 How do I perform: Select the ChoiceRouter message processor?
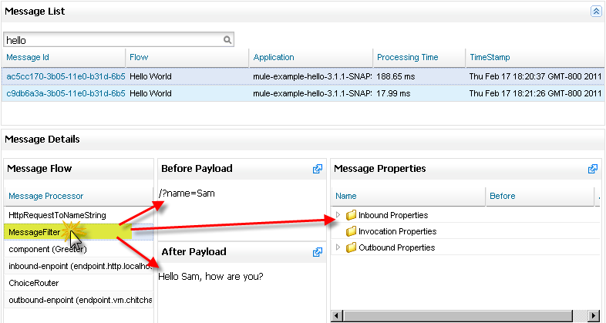(x=35, y=283)
